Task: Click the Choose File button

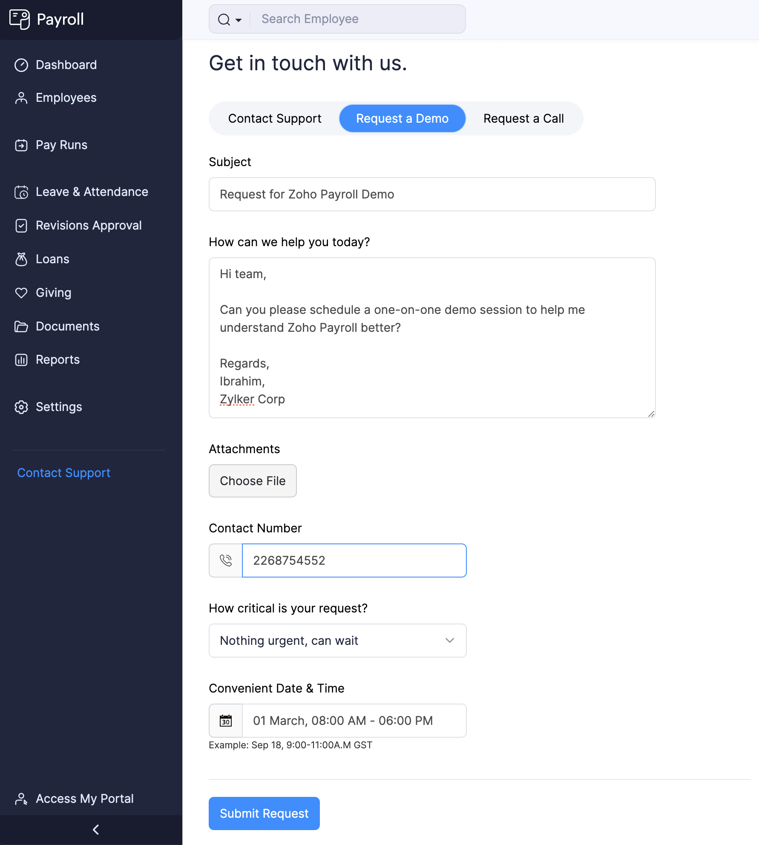Action: 252,481
